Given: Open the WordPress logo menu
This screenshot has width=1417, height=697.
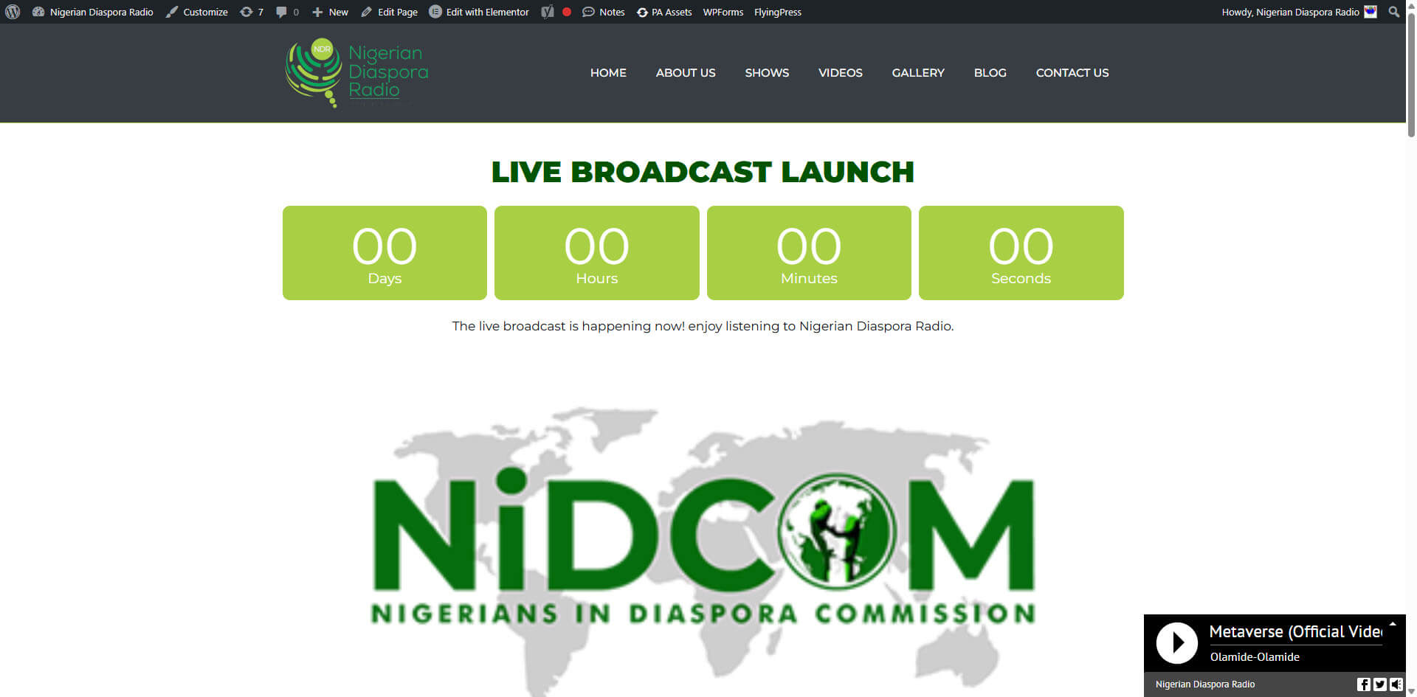Looking at the screenshot, I should [13, 12].
